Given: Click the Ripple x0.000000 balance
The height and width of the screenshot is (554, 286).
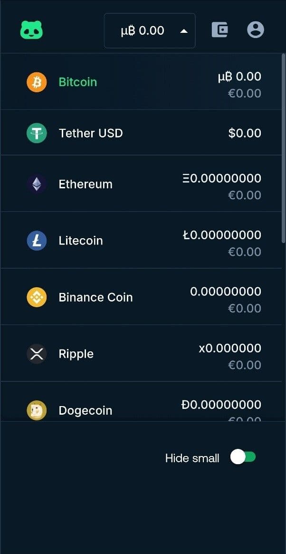Looking at the screenshot, I should tap(230, 348).
